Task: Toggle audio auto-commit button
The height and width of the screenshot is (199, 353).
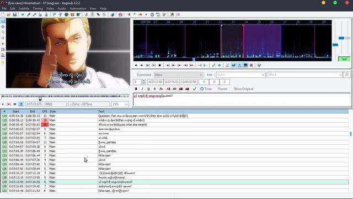Action: point(228,65)
